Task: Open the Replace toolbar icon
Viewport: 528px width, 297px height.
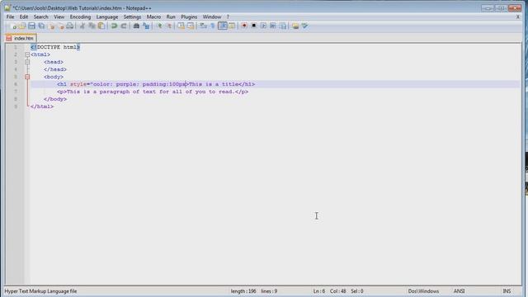Action: [x=146, y=26]
